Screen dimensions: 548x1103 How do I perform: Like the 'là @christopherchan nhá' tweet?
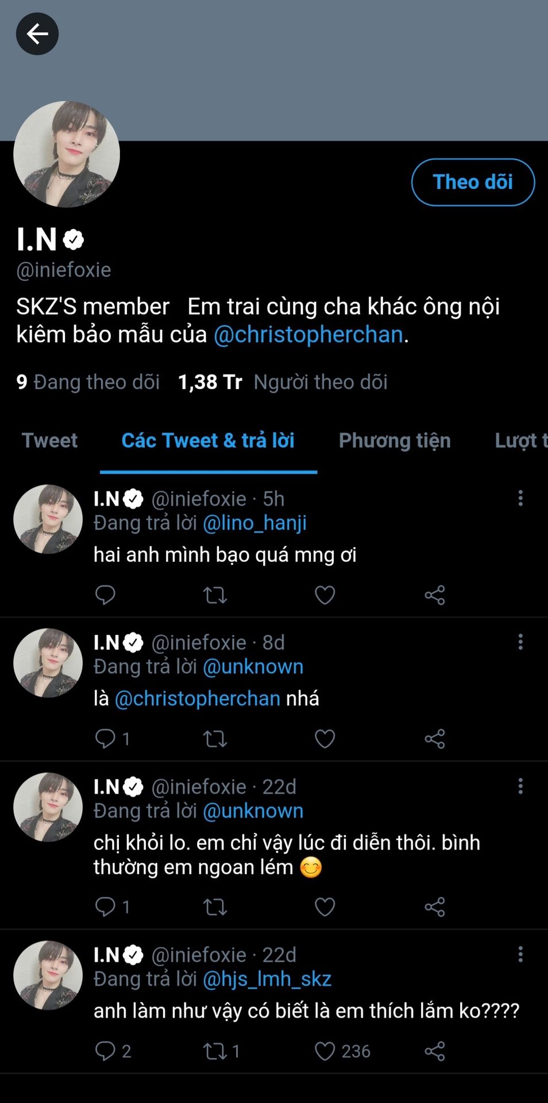pyautogui.click(x=325, y=738)
